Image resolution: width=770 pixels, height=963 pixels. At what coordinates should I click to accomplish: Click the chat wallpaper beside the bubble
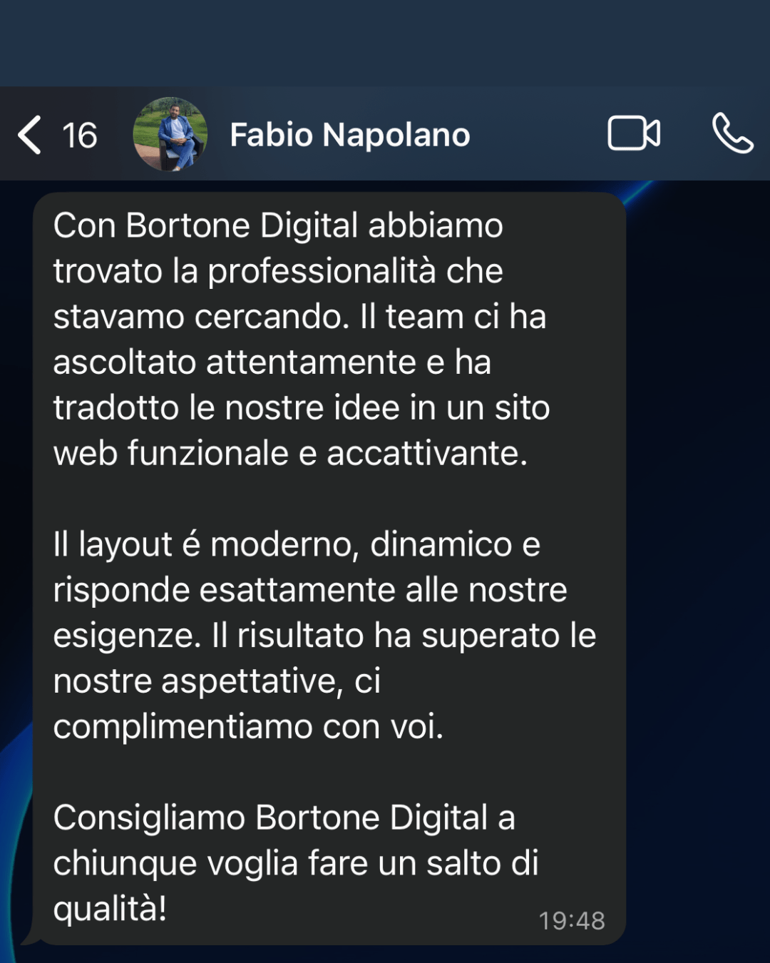point(699,571)
